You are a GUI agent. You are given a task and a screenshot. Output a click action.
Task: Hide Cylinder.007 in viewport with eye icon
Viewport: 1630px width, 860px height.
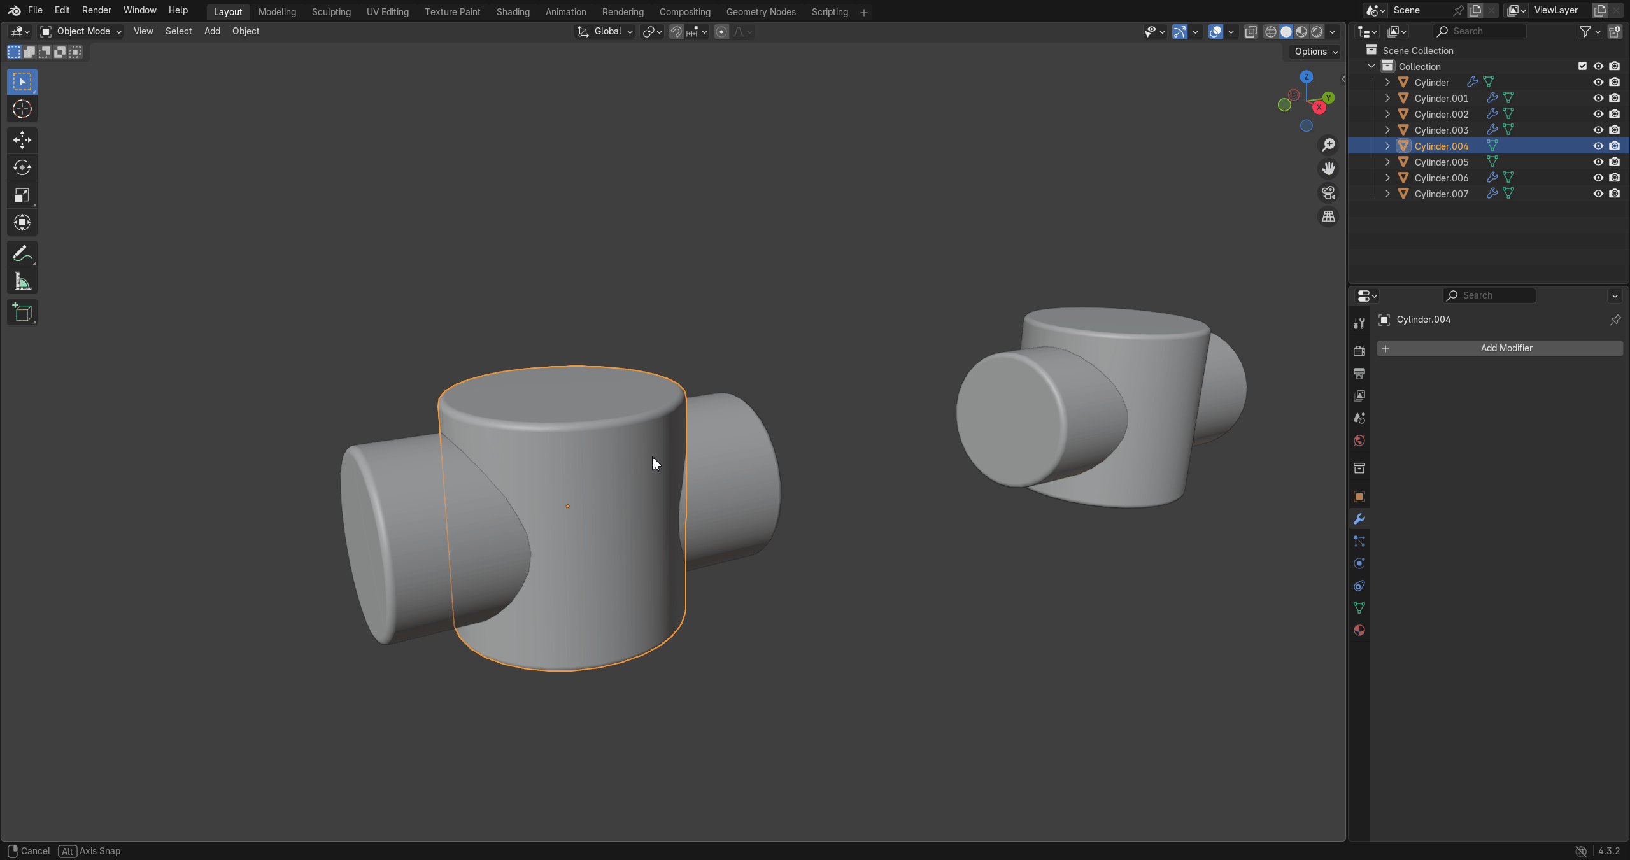[1598, 194]
